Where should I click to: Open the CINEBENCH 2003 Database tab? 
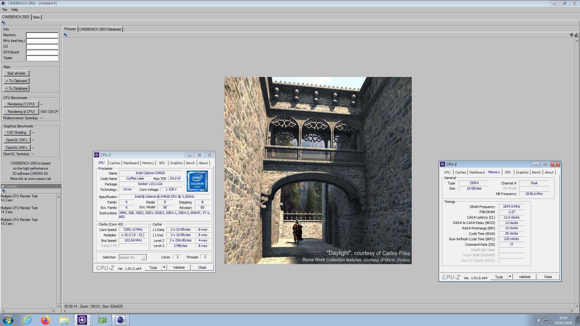100,29
